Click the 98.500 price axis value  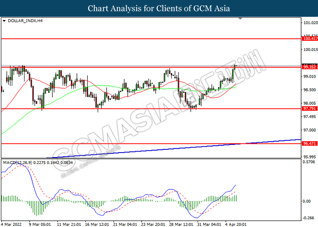[x=309, y=90]
